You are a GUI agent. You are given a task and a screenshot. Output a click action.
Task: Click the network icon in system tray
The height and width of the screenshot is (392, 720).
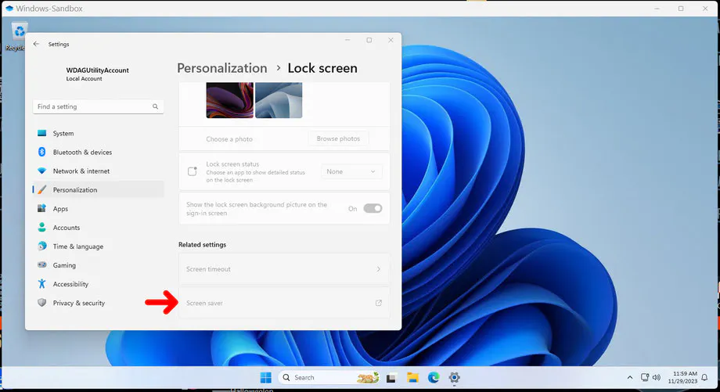(x=645, y=377)
